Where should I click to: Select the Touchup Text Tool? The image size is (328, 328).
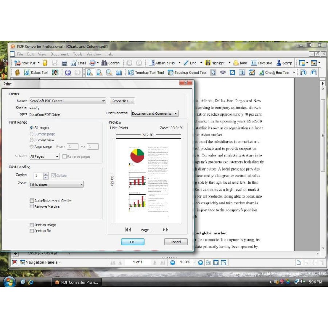point(146,73)
